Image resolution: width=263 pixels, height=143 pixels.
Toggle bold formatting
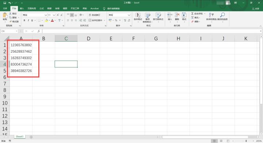pos(24,20)
